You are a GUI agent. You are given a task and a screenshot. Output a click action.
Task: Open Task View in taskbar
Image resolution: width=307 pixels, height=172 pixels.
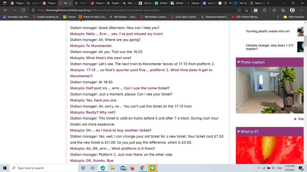pos(92,168)
